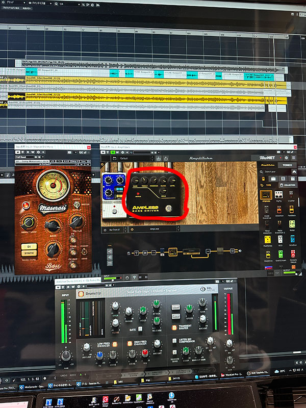This screenshot has width=306, height=408.
Task: Switch to TONEX tab in AmpliTube browser
Action: point(287,165)
